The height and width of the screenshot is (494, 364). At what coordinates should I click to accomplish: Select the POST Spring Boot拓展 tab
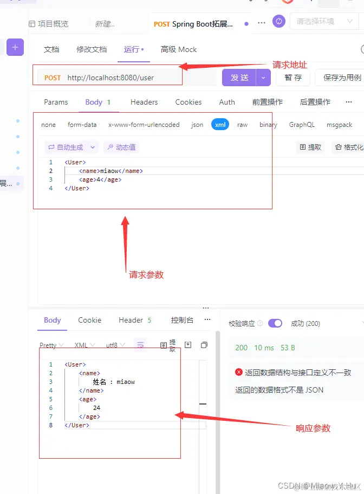tap(193, 24)
